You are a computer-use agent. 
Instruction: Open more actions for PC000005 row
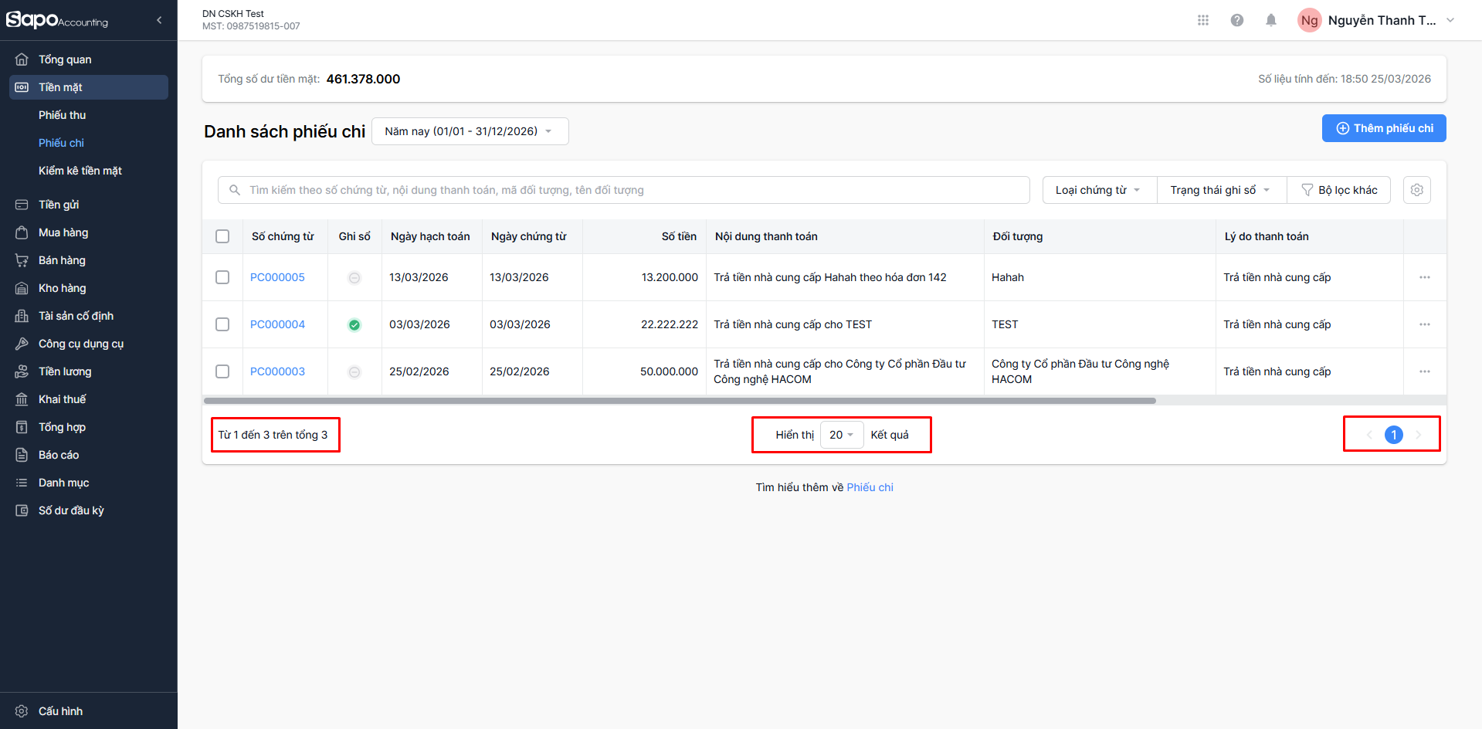1424,277
